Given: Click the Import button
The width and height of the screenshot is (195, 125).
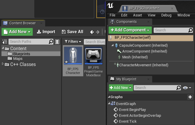Looking at the screenshot, I should [x=46, y=32].
